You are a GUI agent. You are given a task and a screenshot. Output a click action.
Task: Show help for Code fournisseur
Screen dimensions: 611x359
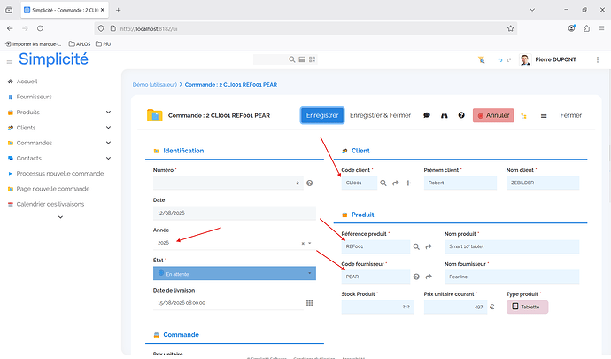tap(416, 277)
